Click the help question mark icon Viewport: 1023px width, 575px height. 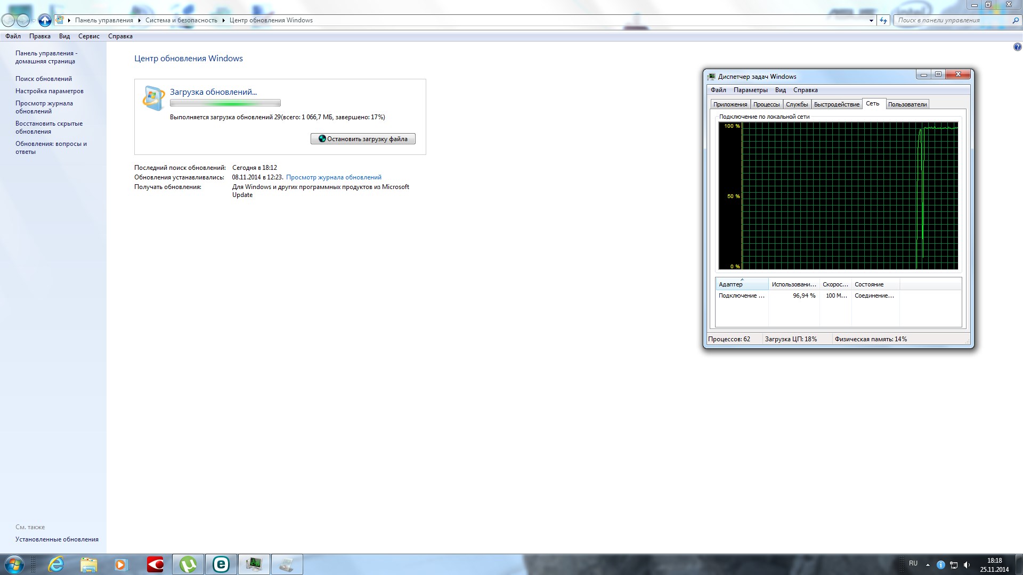tap(1017, 47)
